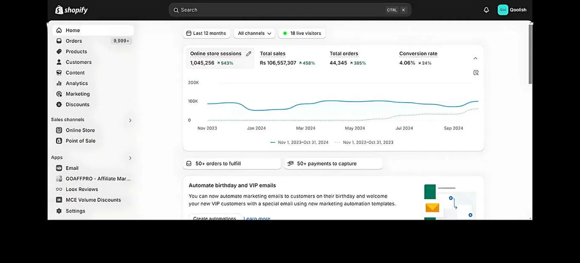Click the Products tag icon
580x263 pixels.
pyautogui.click(x=59, y=51)
